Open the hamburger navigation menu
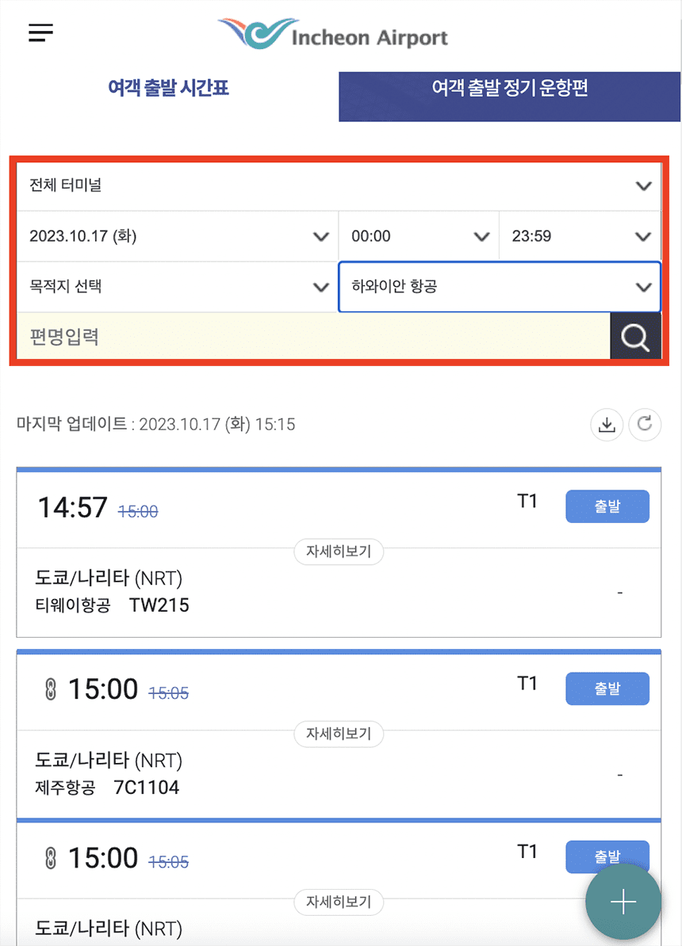The width and height of the screenshot is (682, 946). pyautogui.click(x=39, y=32)
